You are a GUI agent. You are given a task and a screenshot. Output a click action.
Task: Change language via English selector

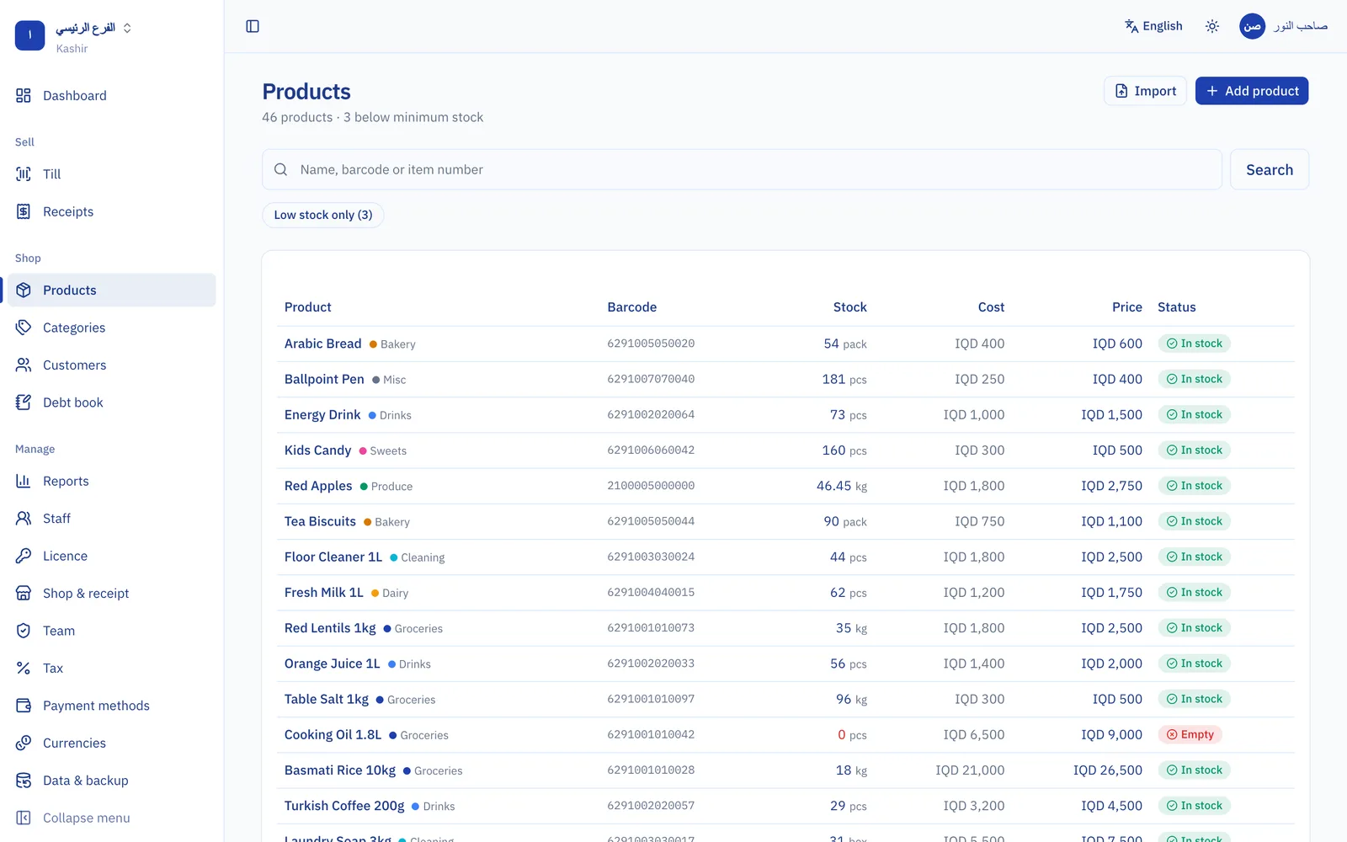click(1153, 26)
